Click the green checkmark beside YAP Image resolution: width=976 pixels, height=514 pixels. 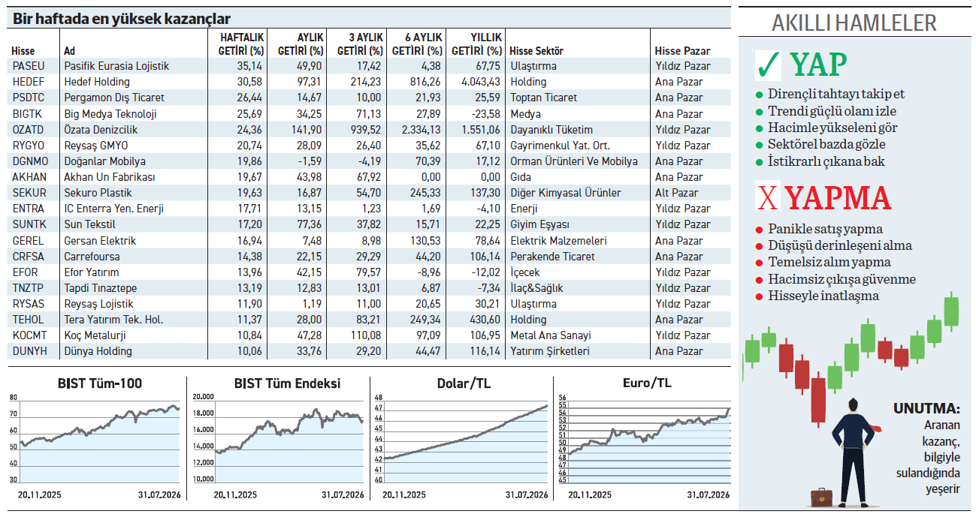tap(768, 65)
